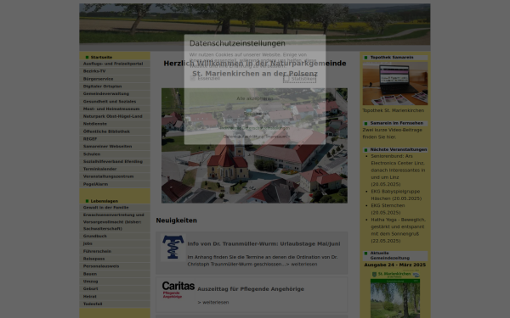Open the Bezirks-TV menu entry

pos(115,71)
